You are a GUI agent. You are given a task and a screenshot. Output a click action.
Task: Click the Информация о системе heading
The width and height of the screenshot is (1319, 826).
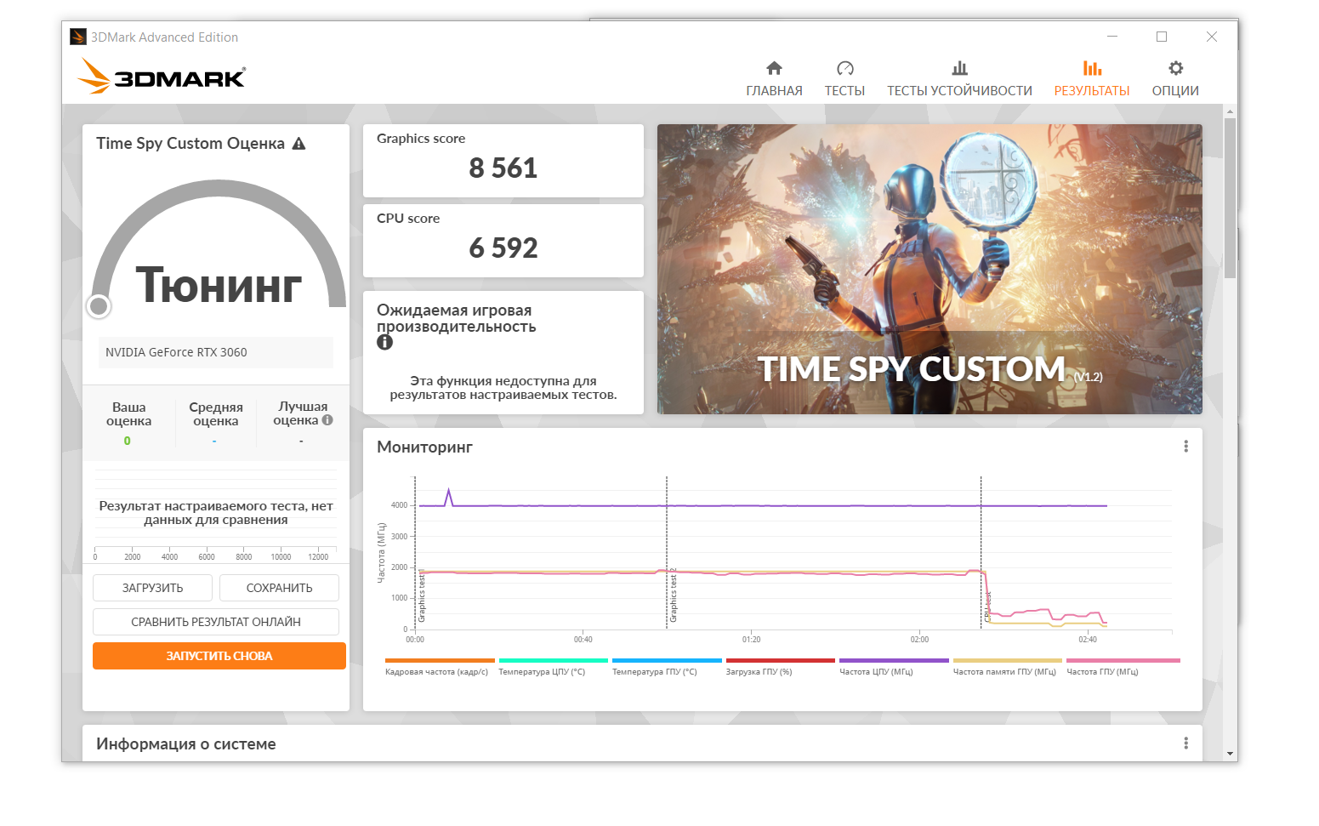[x=186, y=744]
